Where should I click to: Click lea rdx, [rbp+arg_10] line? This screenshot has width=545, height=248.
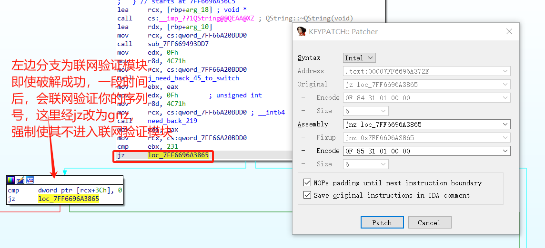coord(165,27)
